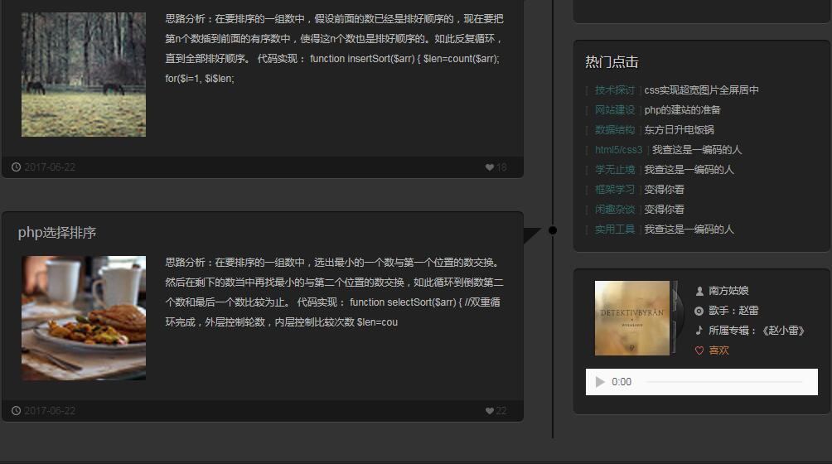832x464 pixels.
Task: Click the timeline dot marker for php选择排序
Action: coord(553,230)
